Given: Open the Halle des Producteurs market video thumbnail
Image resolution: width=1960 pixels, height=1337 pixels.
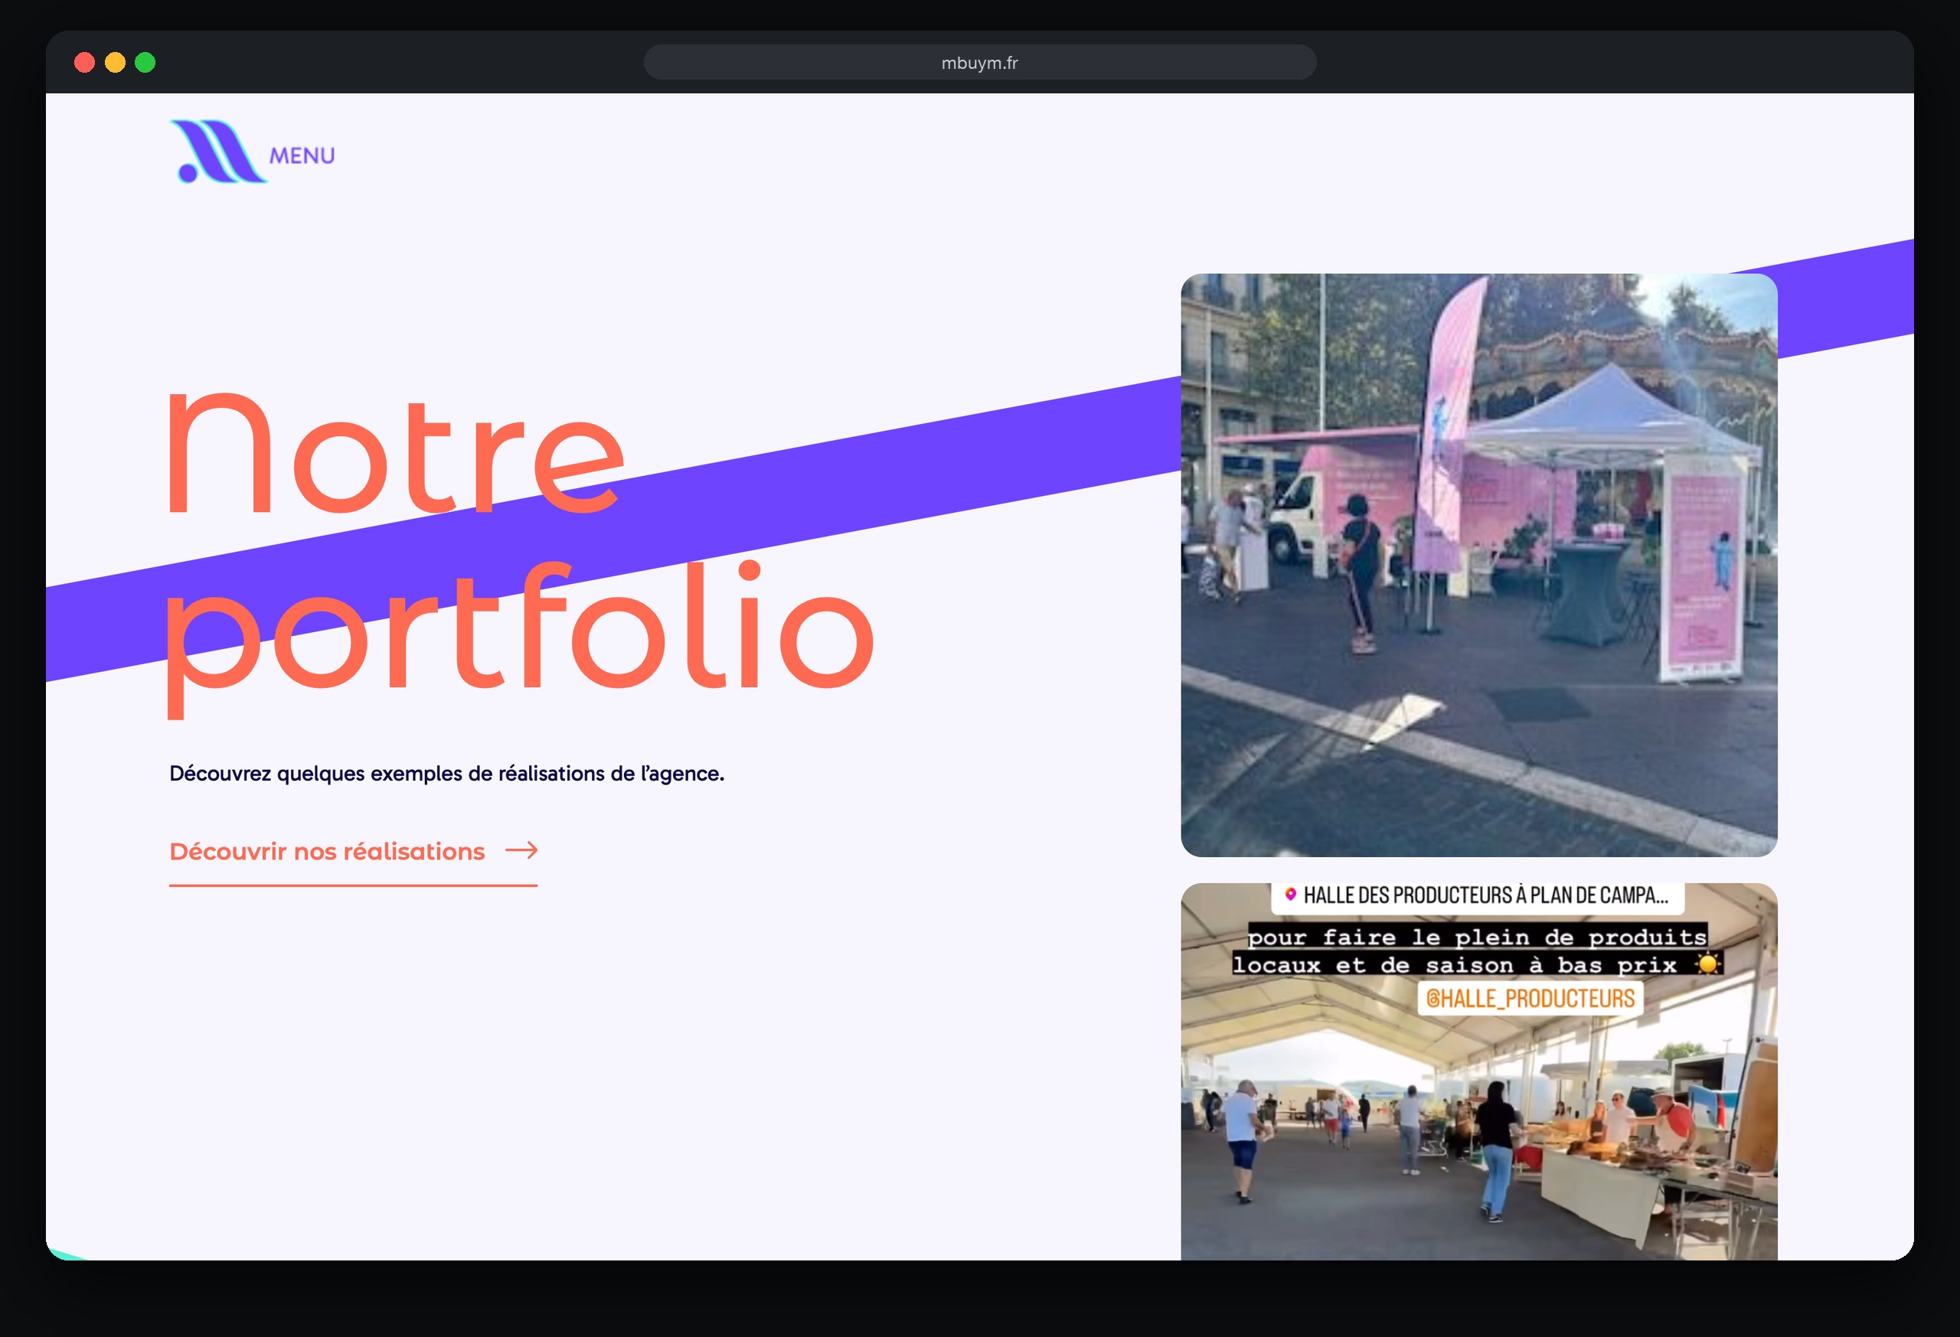Looking at the screenshot, I should coord(1478,1071).
